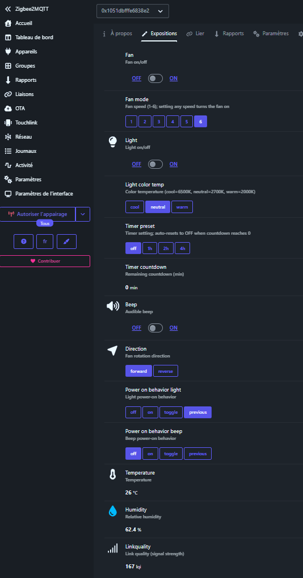Switch to the Lier tab
Screen dimensions: 303x578
[x=196, y=34]
